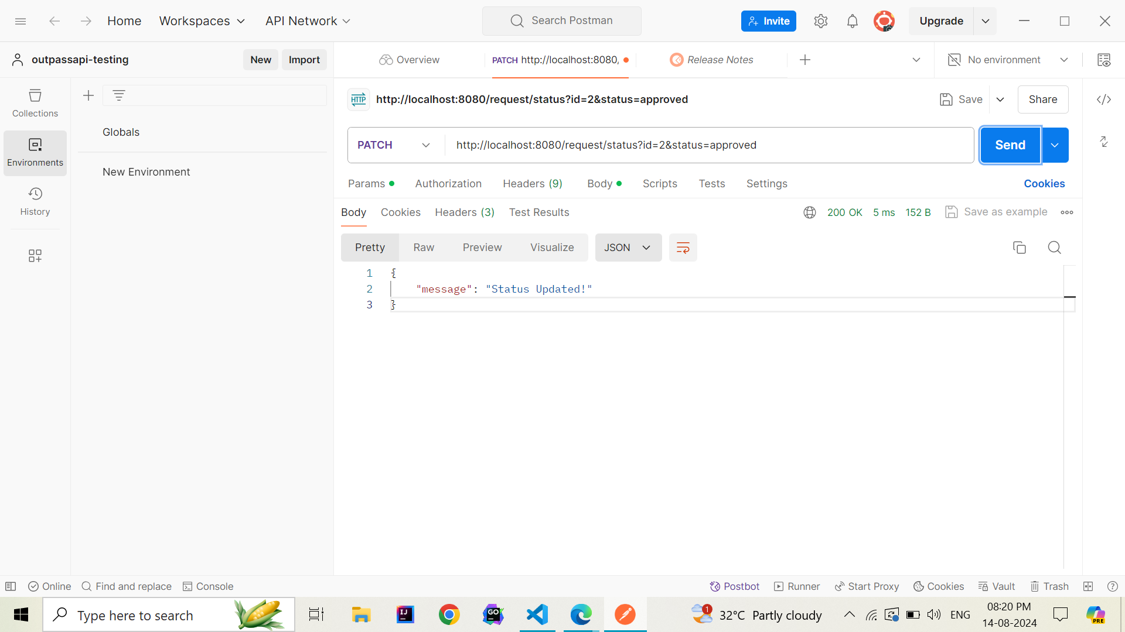Switch to the Authorization tab
1125x632 pixels.
448,184
